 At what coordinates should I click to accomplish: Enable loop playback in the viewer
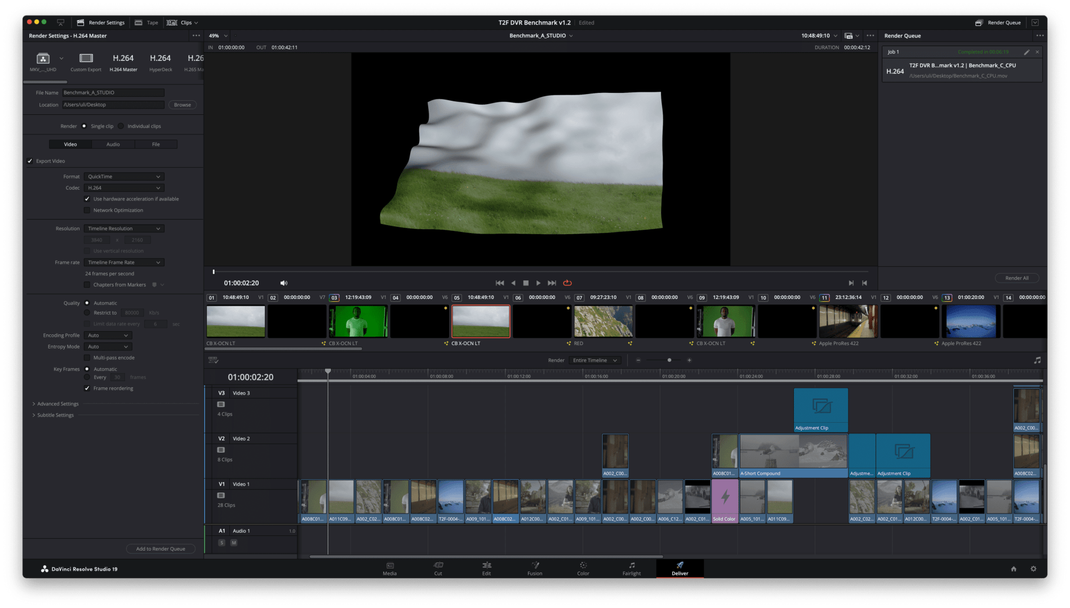click(x=567, y=283)
